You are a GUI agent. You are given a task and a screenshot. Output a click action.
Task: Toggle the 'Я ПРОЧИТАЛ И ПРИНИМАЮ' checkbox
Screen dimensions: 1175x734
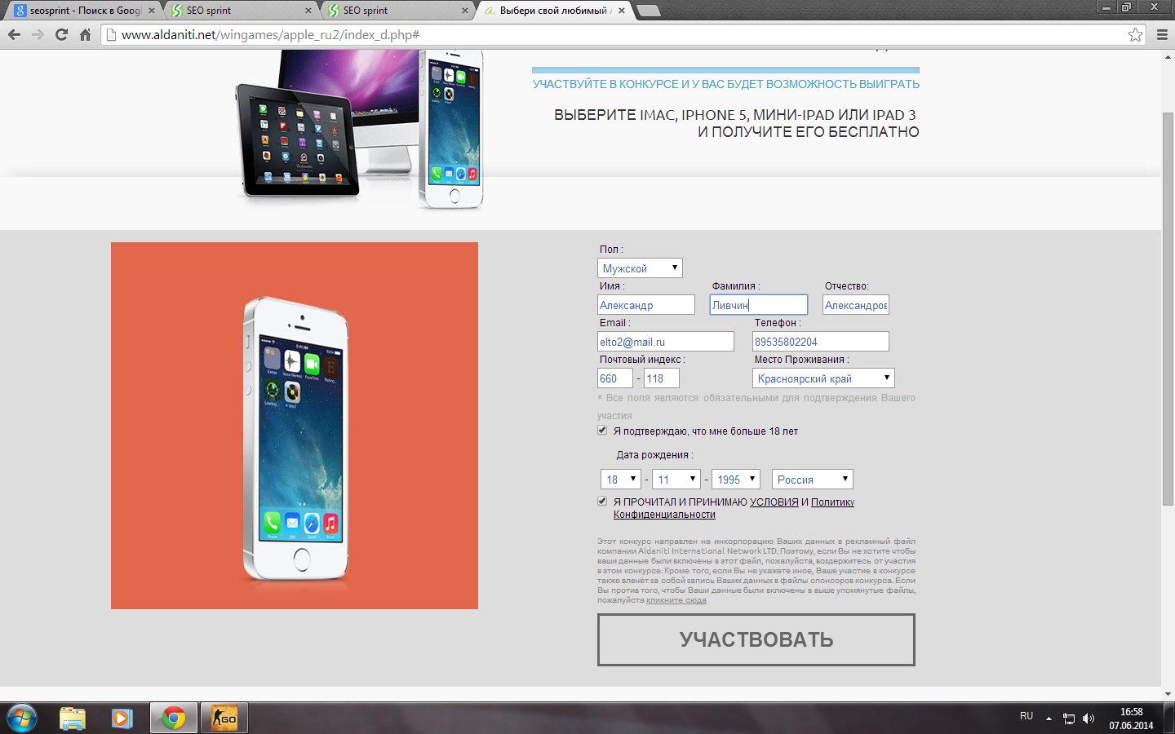click(x=602, y=502)
